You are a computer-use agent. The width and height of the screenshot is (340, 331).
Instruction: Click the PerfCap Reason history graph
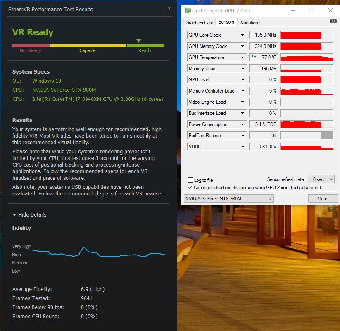click(307, 136)
